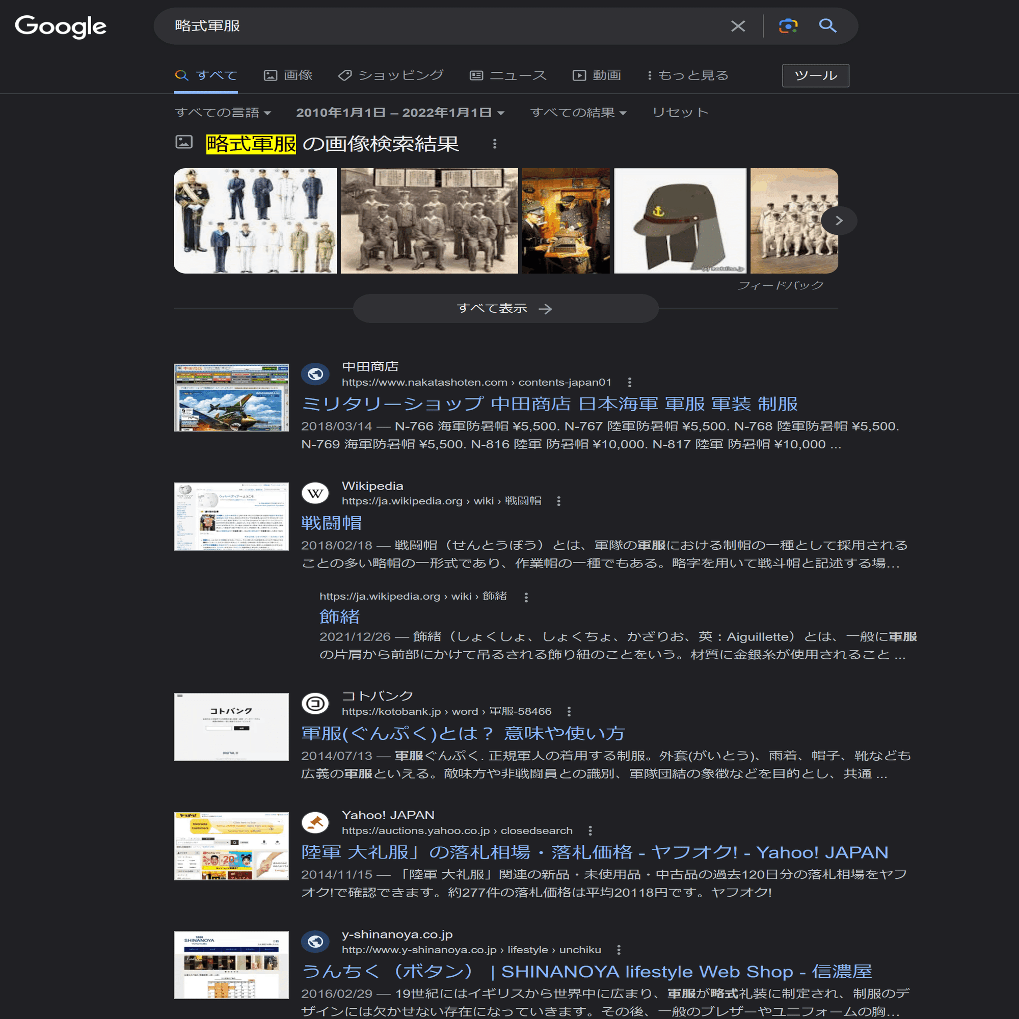Click the フィードバック link
Viewport: 1019px width, 1019px height.
tap(780, 285)
